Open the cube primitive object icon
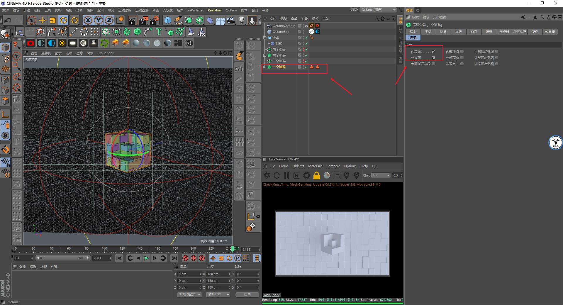 coord(168,20)
